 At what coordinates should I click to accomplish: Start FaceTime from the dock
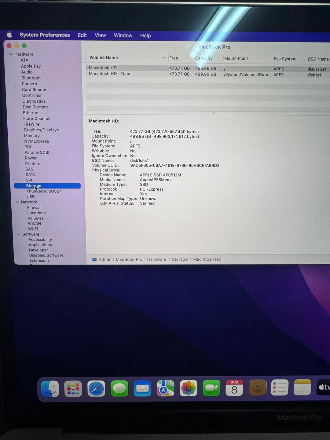tap(211, 388)
